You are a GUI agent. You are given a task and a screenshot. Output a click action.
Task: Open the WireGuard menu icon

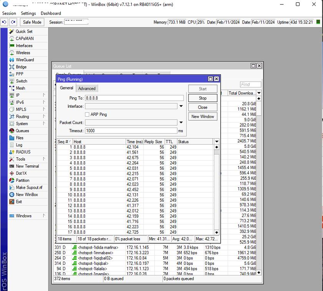12,60
